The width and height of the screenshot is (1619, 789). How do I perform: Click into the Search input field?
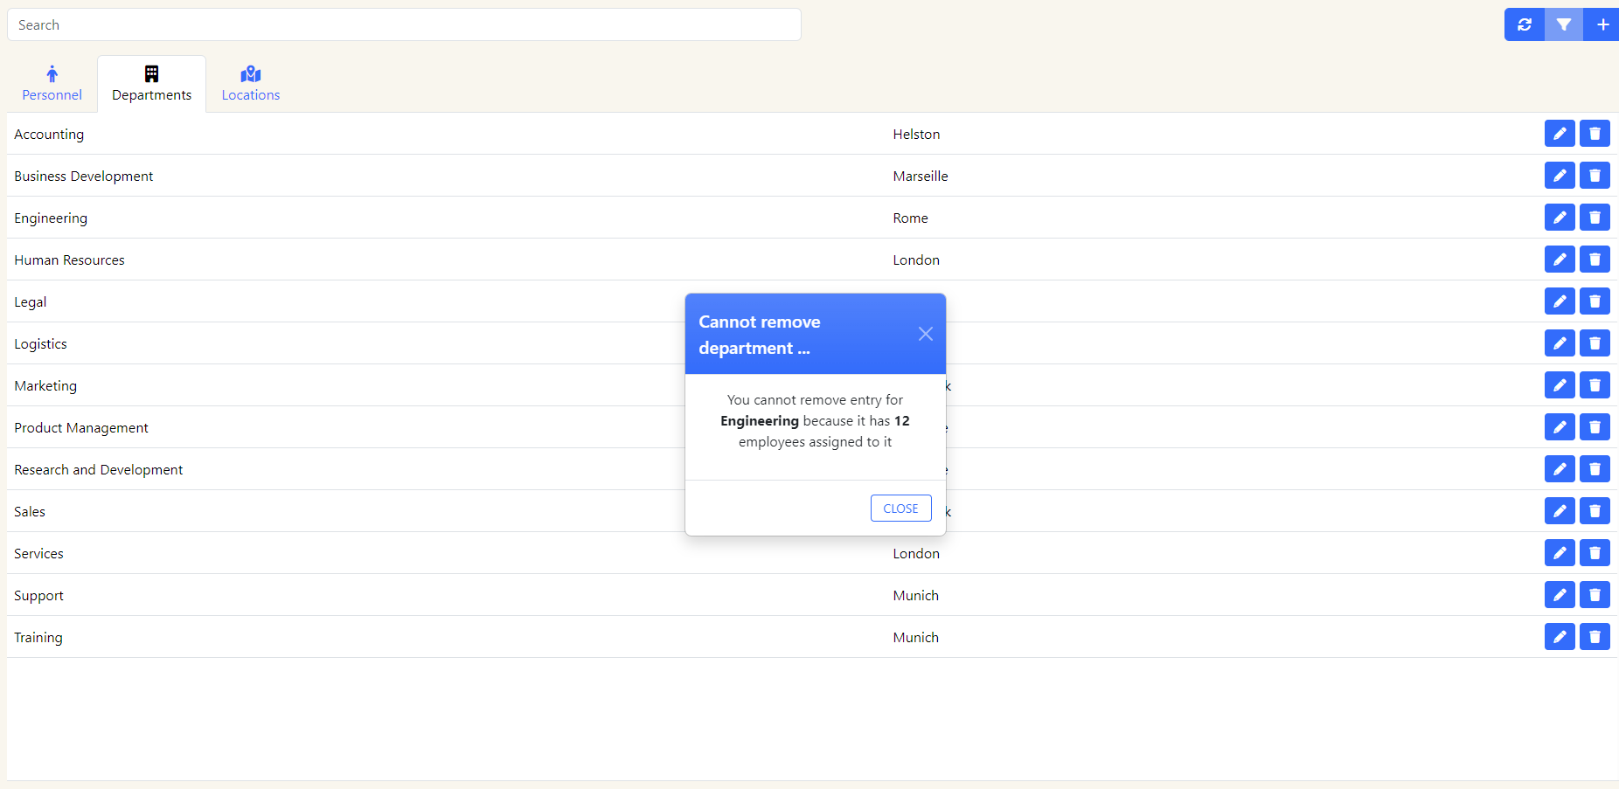pyautogui.click(x=404, y=24)
